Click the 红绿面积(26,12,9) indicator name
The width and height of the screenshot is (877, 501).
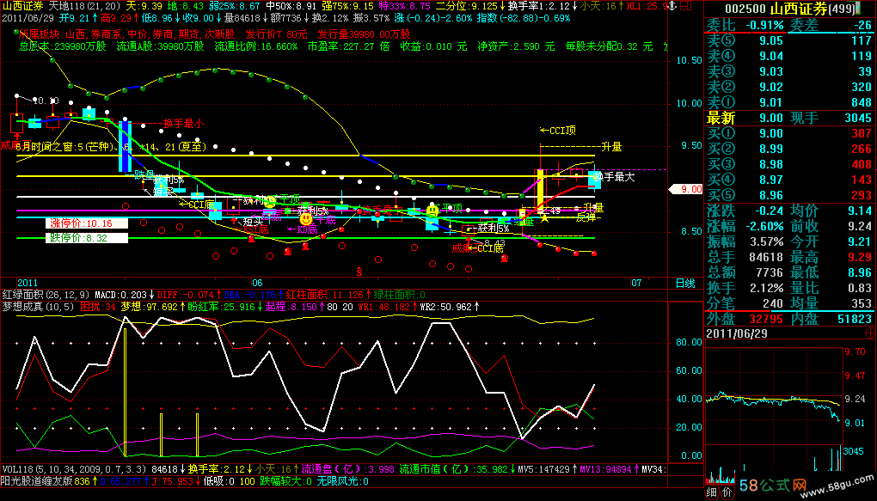(x=46, y=295)
